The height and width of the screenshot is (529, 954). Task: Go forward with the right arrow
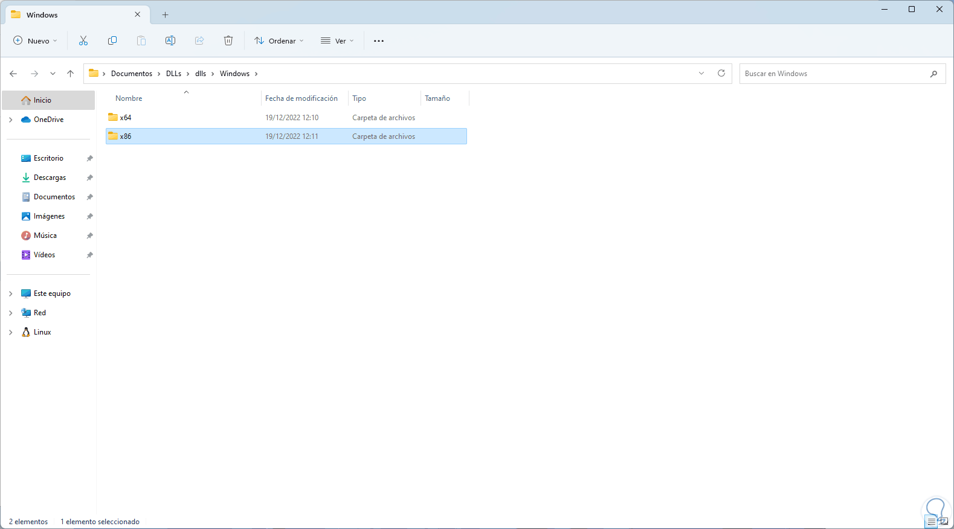[x=34, y=74]
